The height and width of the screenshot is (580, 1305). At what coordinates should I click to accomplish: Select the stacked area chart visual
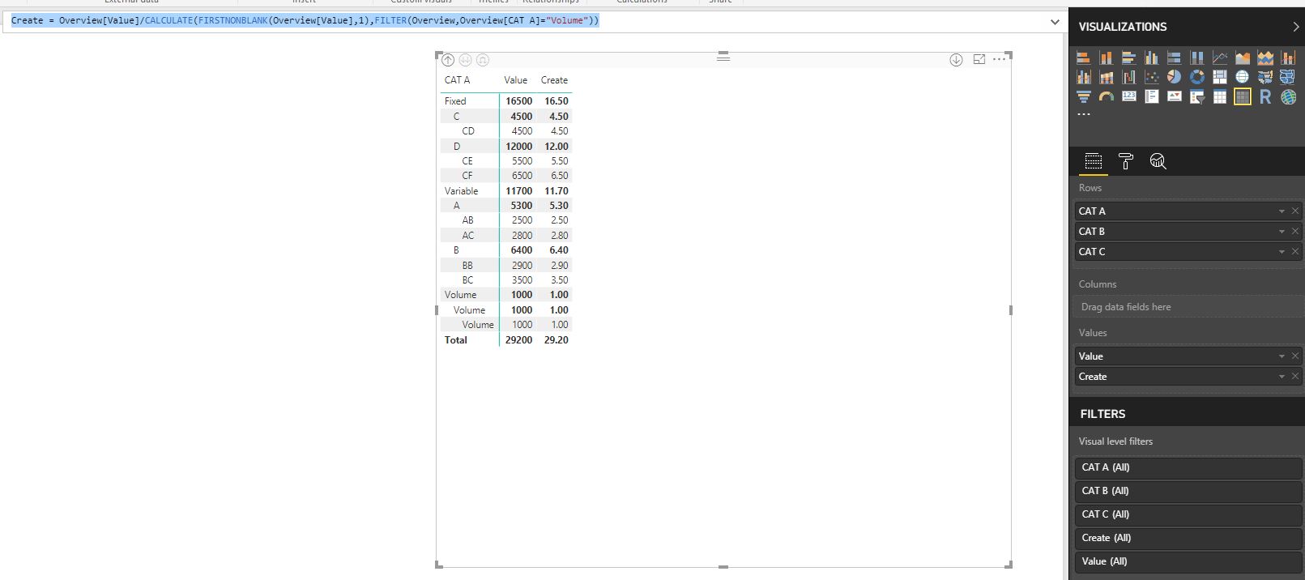click(1265, 58)
